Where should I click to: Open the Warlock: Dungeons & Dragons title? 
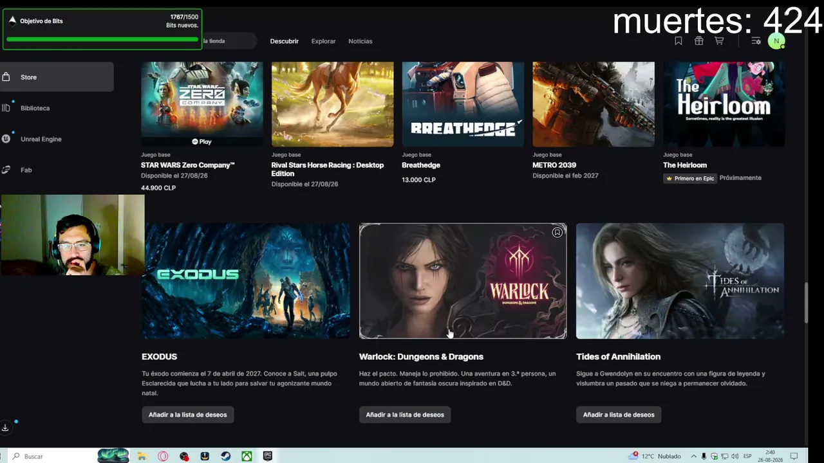pos(421,356)
